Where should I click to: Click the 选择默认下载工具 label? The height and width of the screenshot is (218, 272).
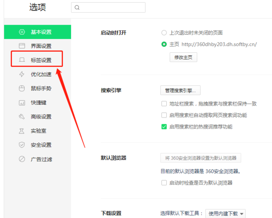pos(182,213)
